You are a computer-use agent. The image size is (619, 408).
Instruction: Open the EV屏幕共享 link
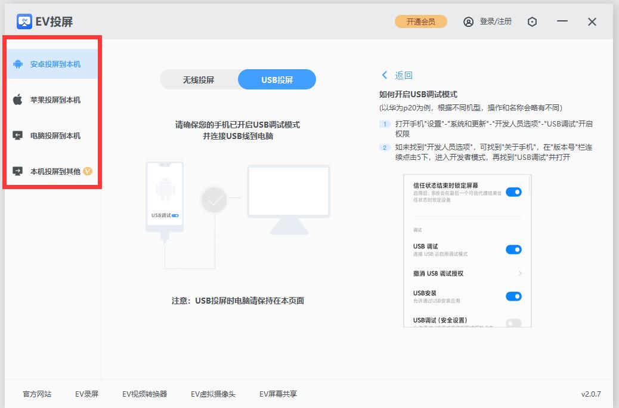(x=278, y=394)
